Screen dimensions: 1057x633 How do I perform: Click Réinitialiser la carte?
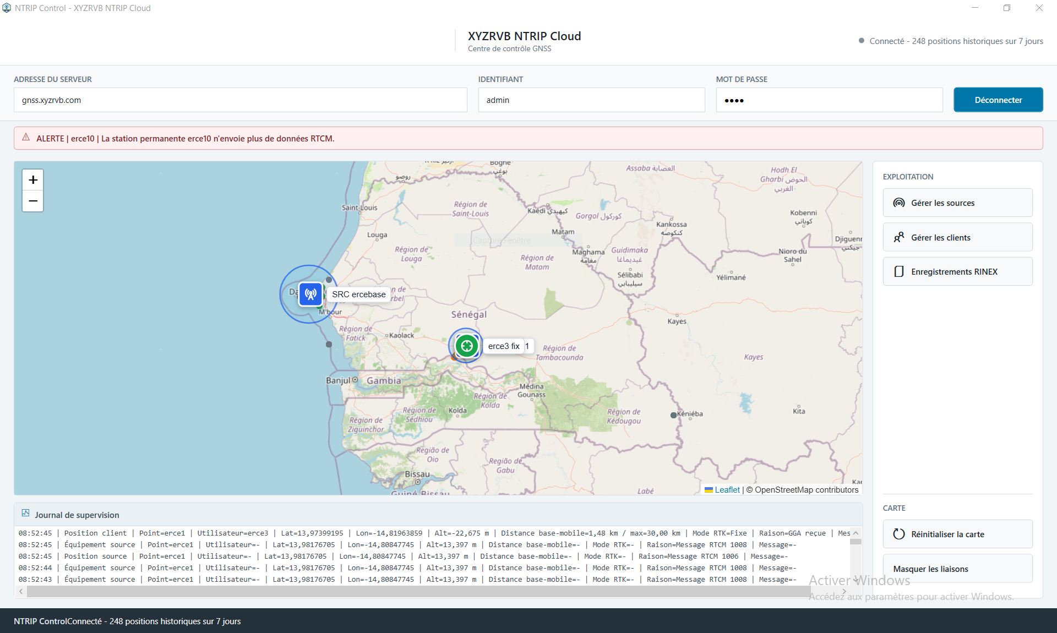pos(957,534)
